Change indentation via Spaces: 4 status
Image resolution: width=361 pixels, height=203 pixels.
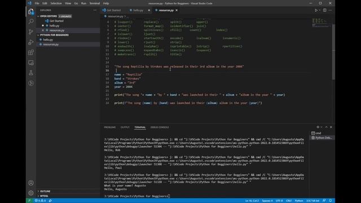pyautogui.click(x=267, y=201)
